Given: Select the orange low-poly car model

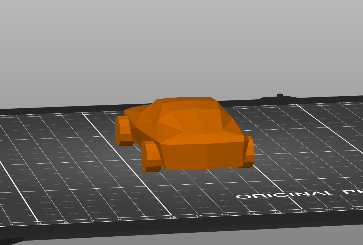Looking at the screenshot, I should pos(189,131).
